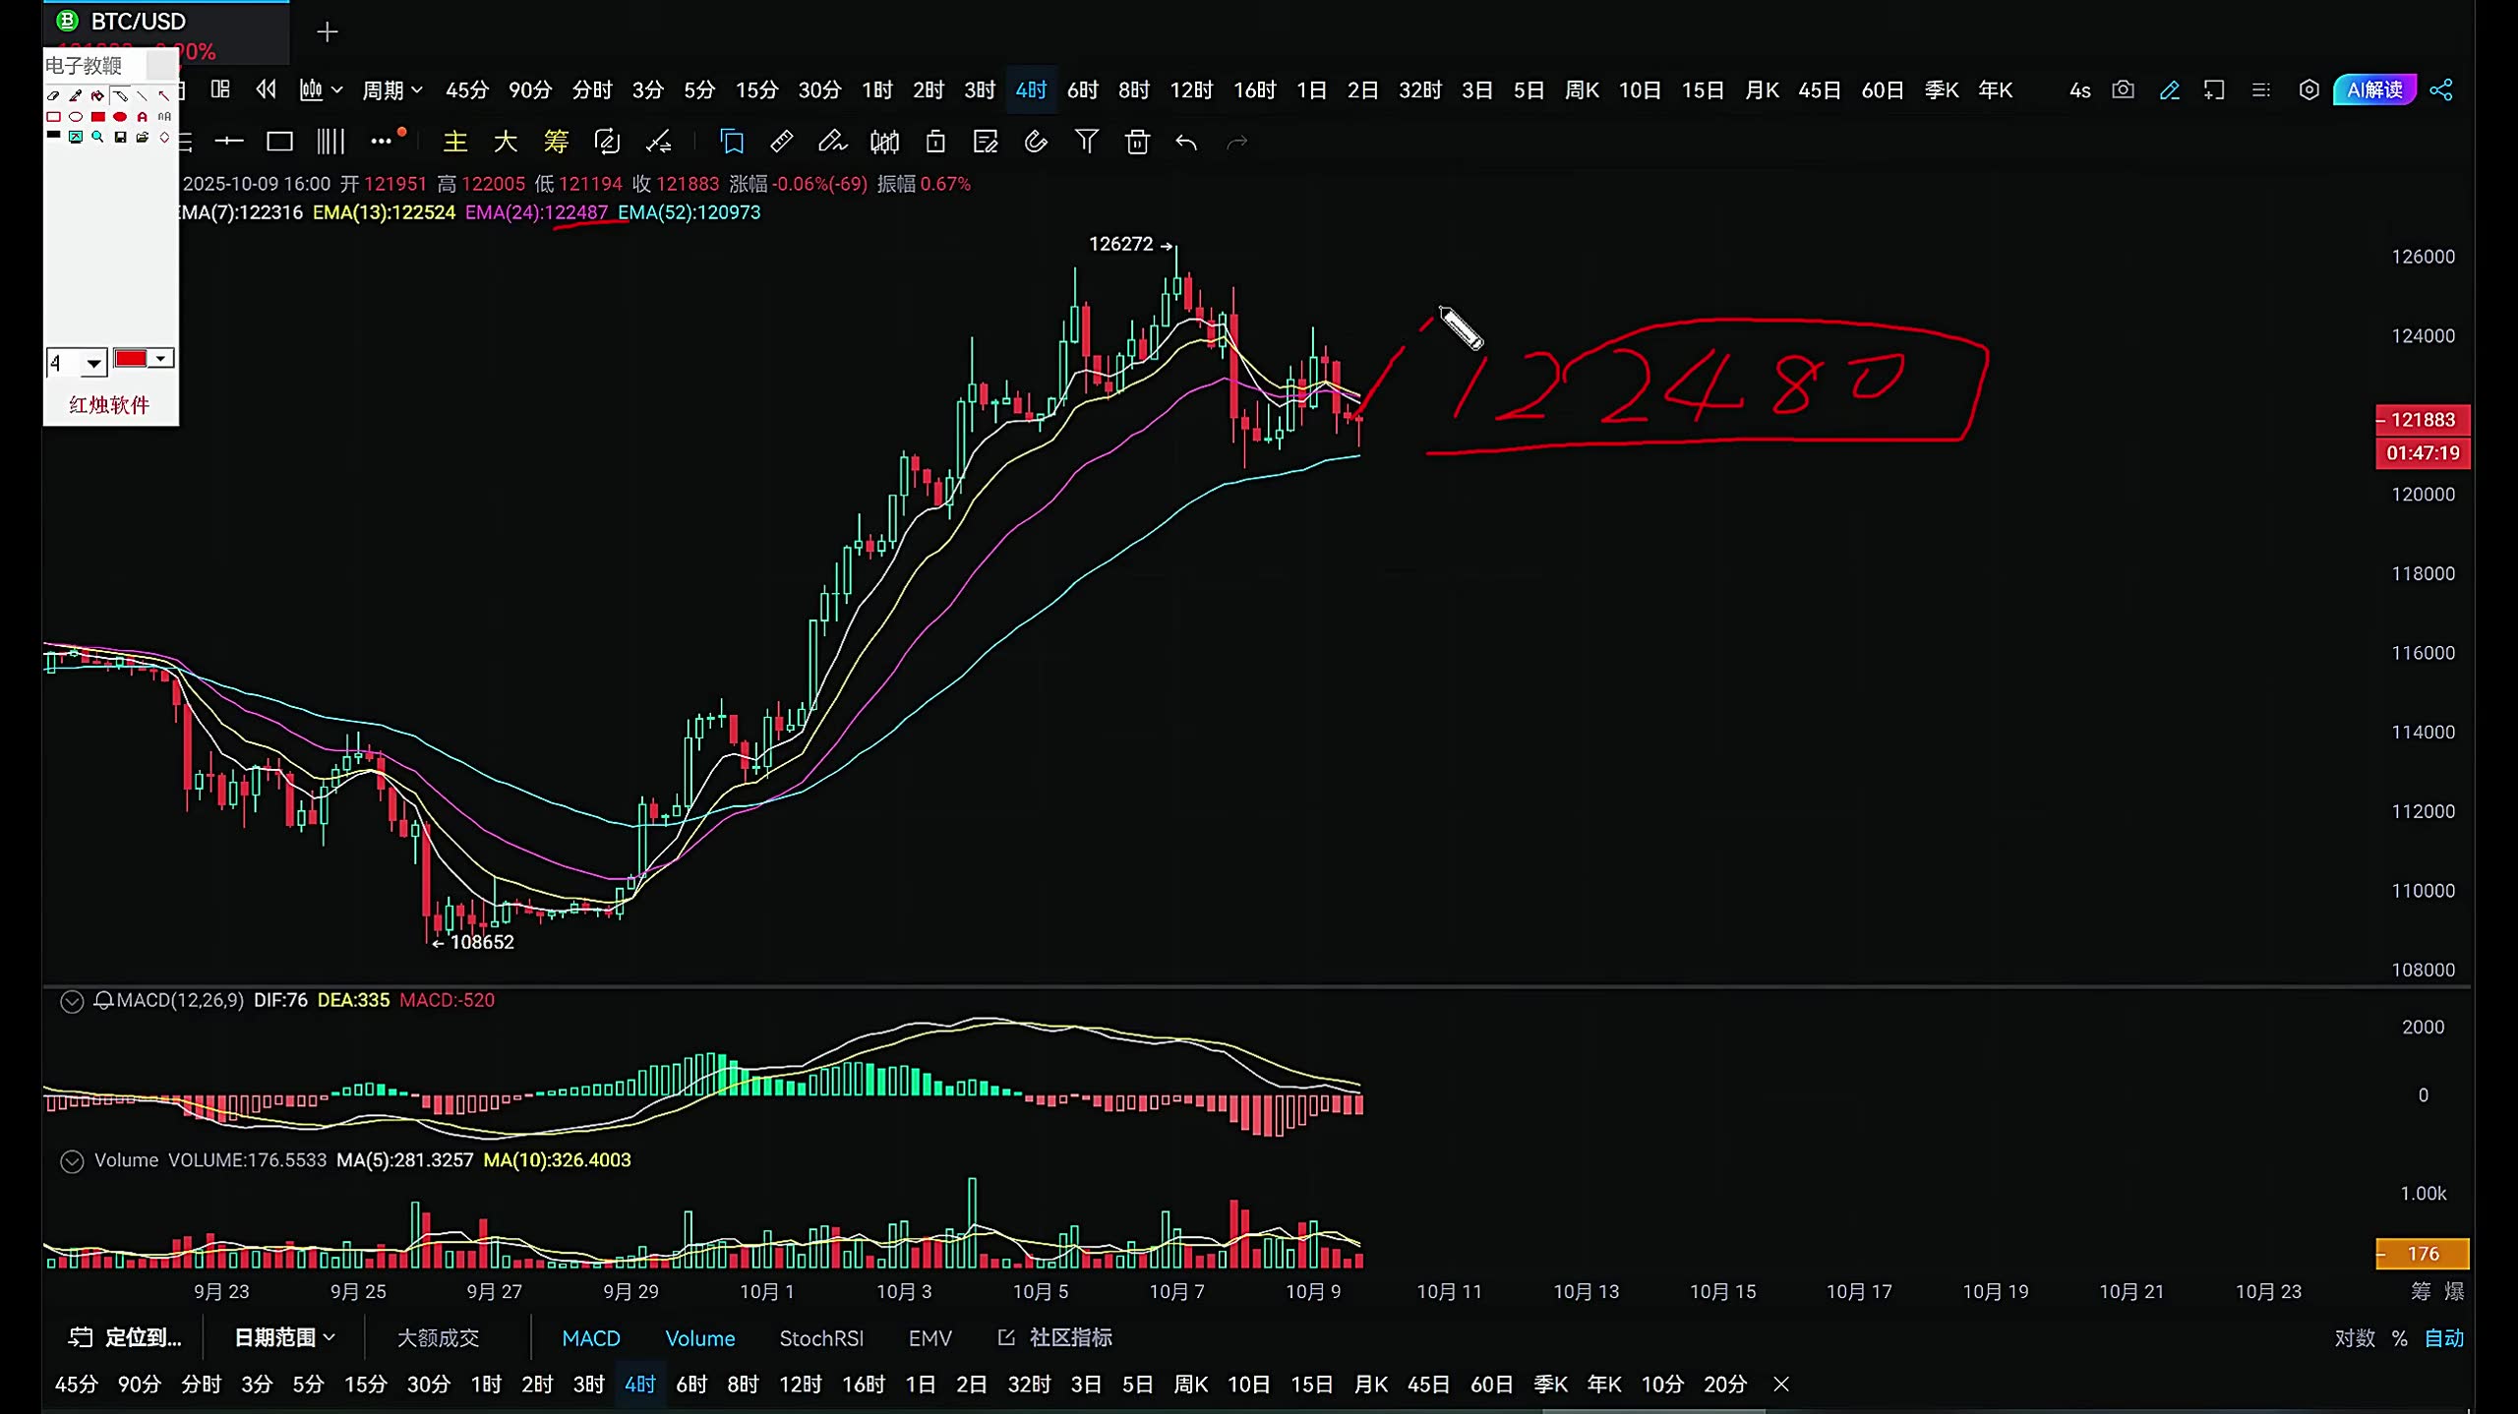Click the trash delete drawings icon
Viewport: 2518px width, 1414px height.
coord(1137,143)
